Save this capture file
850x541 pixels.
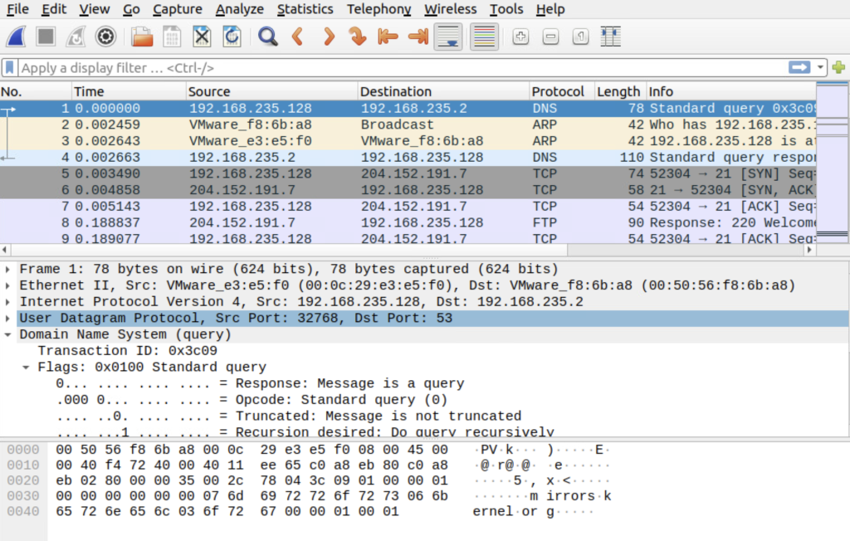click(172, 37)
